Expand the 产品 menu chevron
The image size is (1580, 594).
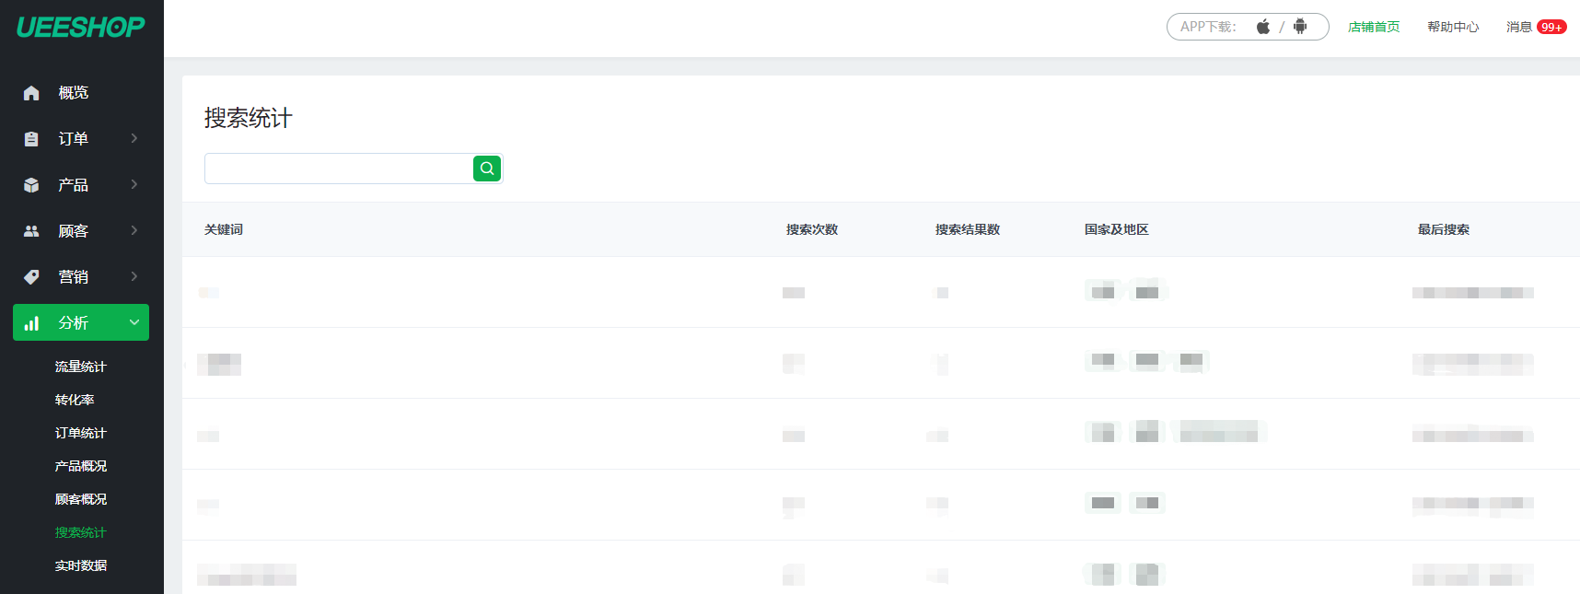coord(134,184)
